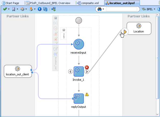
Task: Select the receiveInput activity node
Action: click(x=79, y=44)
